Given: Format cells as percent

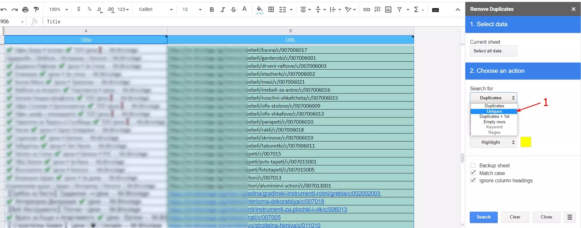Looking at the screenshot, I should [x=89, y=9].
